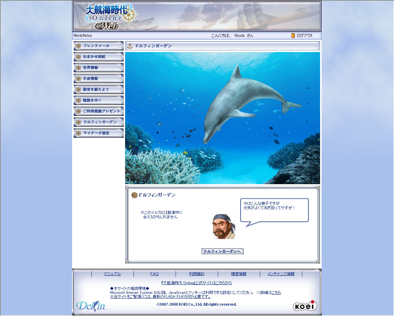Viewport: 394px width, 316px height.
Task: Open フレンドメール from the sidebar menu
Action: [99, 46]
